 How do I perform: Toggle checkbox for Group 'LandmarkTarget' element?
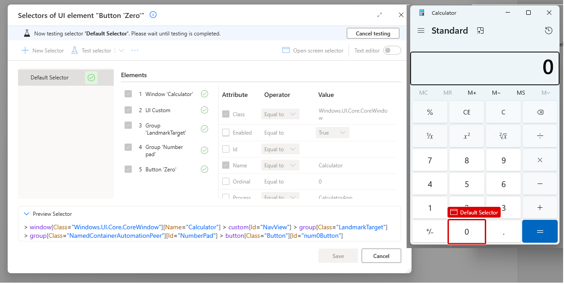click(128, 125)
